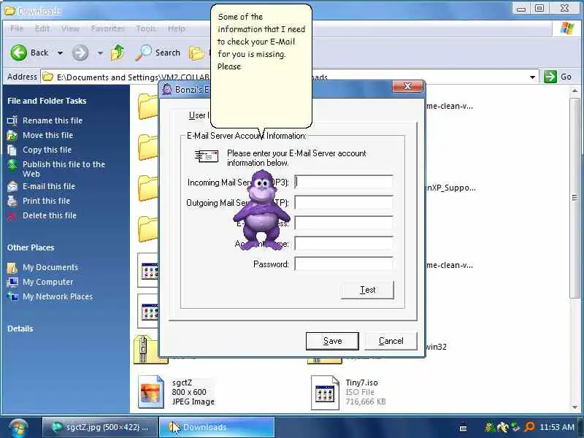Open the Tools menu
This screenshot has height=438, width=584.
[x=145, y=28]
